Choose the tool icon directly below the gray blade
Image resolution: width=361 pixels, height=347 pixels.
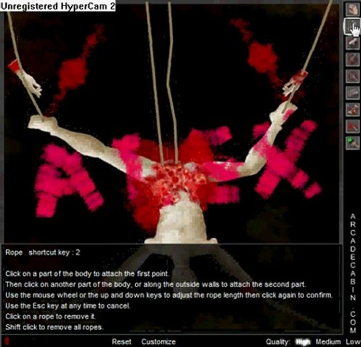[352, 109]
